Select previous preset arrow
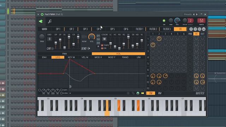This screenshot has width=226, height=127. click(x=194, y=14)
